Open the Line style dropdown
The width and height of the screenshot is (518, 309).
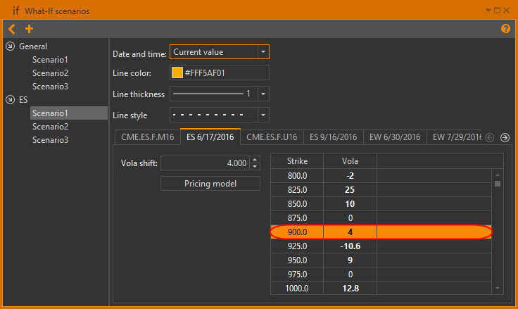click(x=263, y=115)
